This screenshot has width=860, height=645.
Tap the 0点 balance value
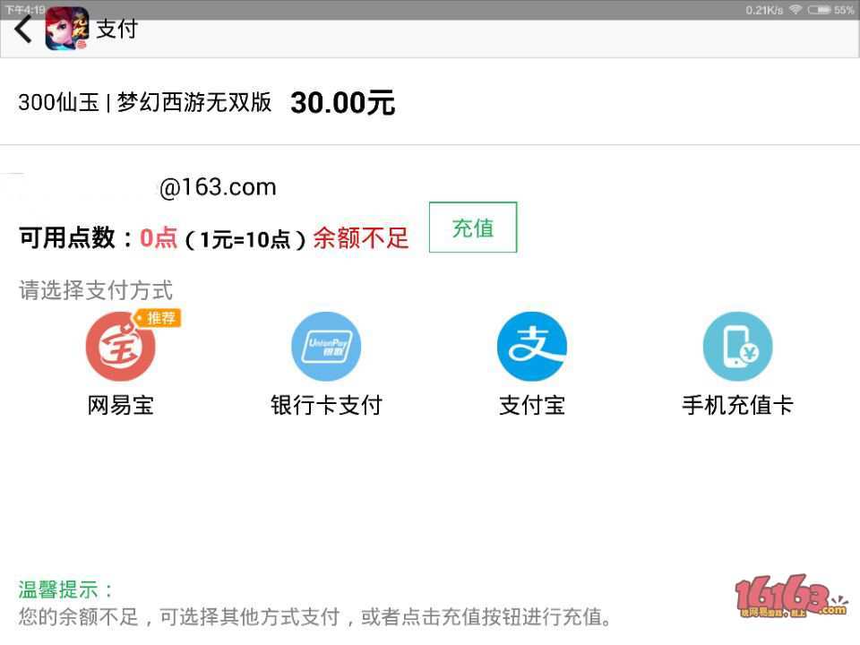[159, 238]
